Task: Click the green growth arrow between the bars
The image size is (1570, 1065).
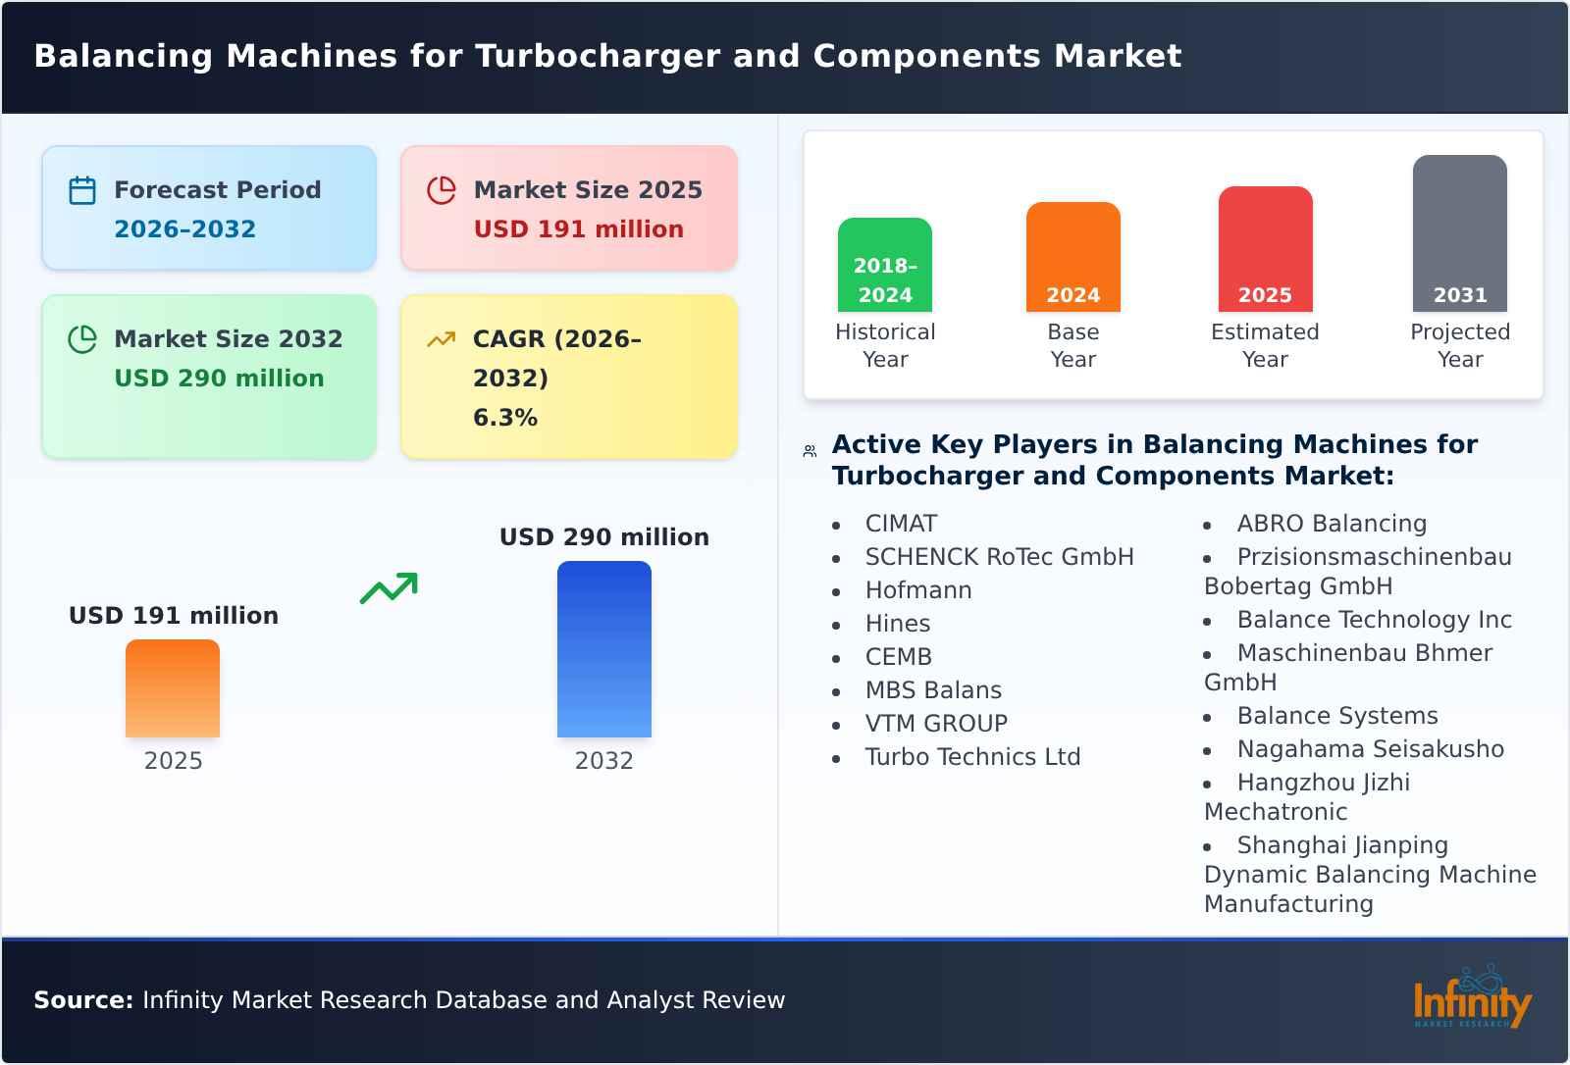Action: pos(388,588)
